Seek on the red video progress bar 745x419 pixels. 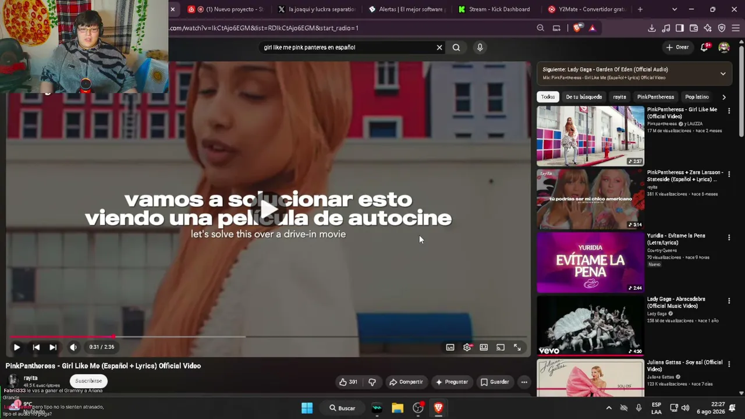(268, 336)
